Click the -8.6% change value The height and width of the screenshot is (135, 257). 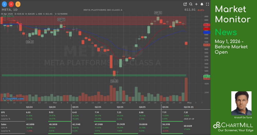point(200,10)
